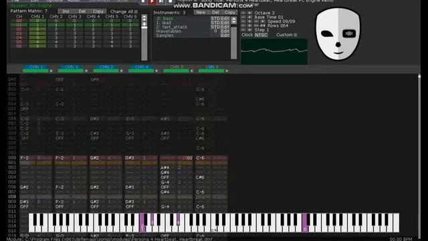
Task: Open the Samples Edit button
Action: [x=225, y=35]
